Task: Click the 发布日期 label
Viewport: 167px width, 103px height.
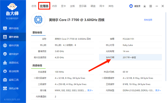Action: click(110, 57)
